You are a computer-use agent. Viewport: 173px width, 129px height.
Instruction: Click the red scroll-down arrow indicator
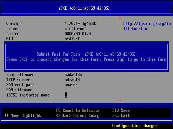(x=120, y=100)
